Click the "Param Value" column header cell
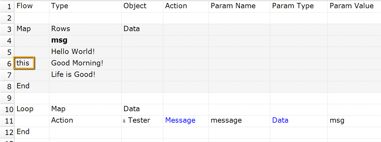The width and height of the screenshot is (381, 142). 351,6
